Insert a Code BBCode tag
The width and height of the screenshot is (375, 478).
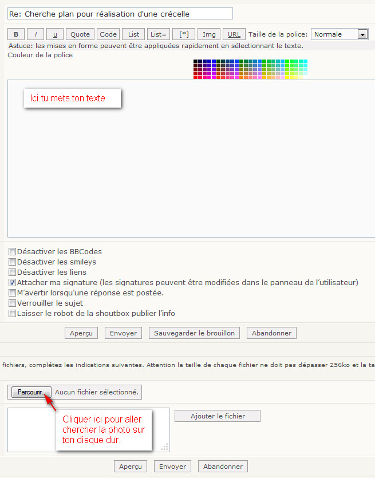pyautogui.click(x=108, y=34)
